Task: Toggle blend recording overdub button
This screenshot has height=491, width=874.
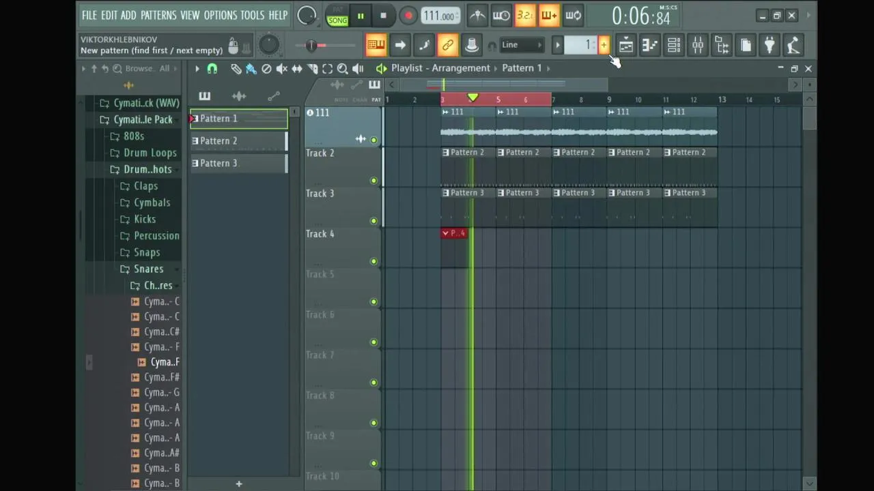Action: click(x=549, y=16)
